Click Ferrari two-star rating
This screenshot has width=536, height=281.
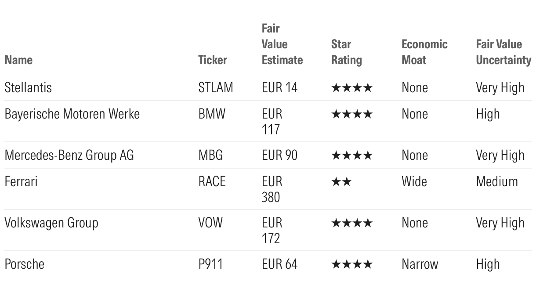341,182
